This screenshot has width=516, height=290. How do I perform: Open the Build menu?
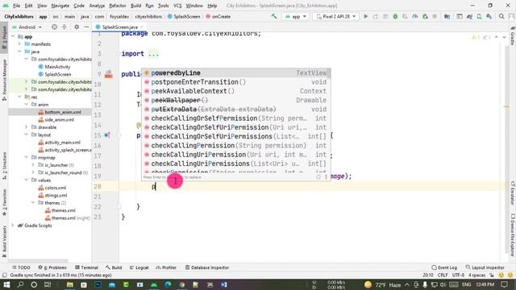point(135,6)
